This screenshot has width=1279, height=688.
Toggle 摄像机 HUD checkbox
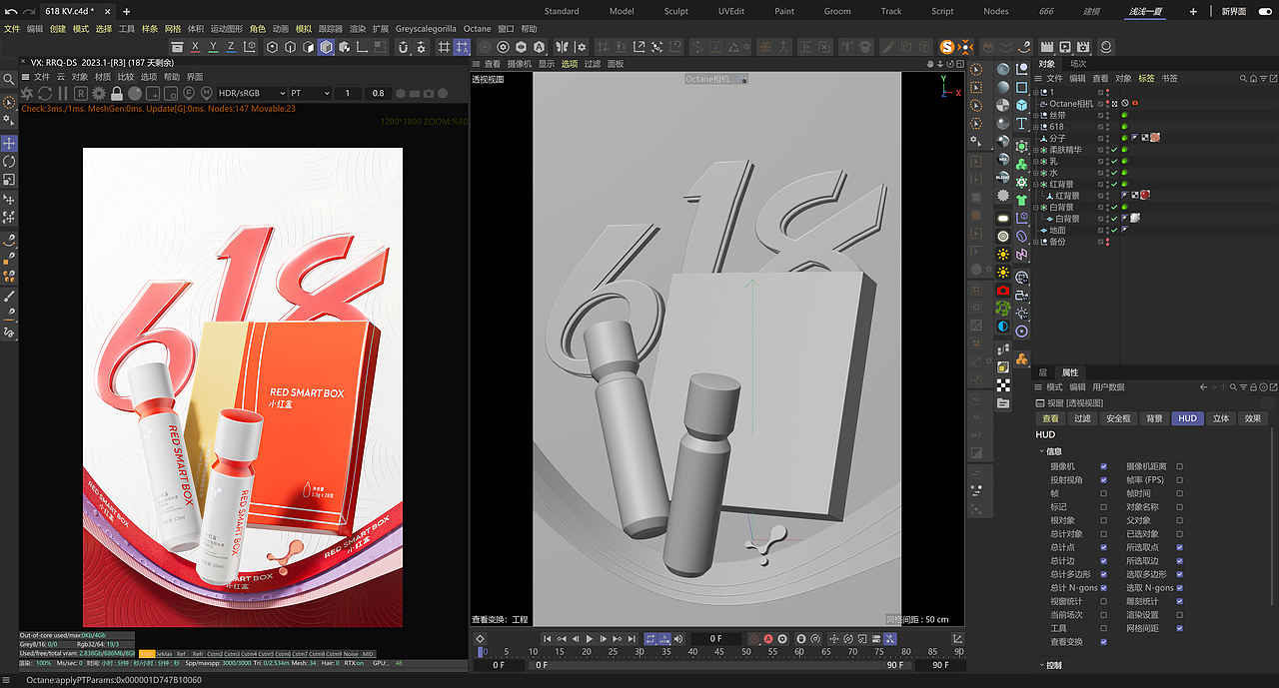point(1103,466)
